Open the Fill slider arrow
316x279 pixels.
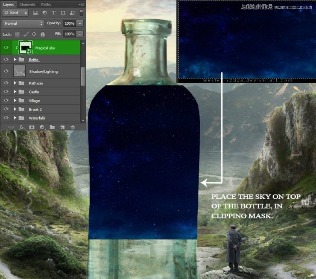[x=80, y=34]
